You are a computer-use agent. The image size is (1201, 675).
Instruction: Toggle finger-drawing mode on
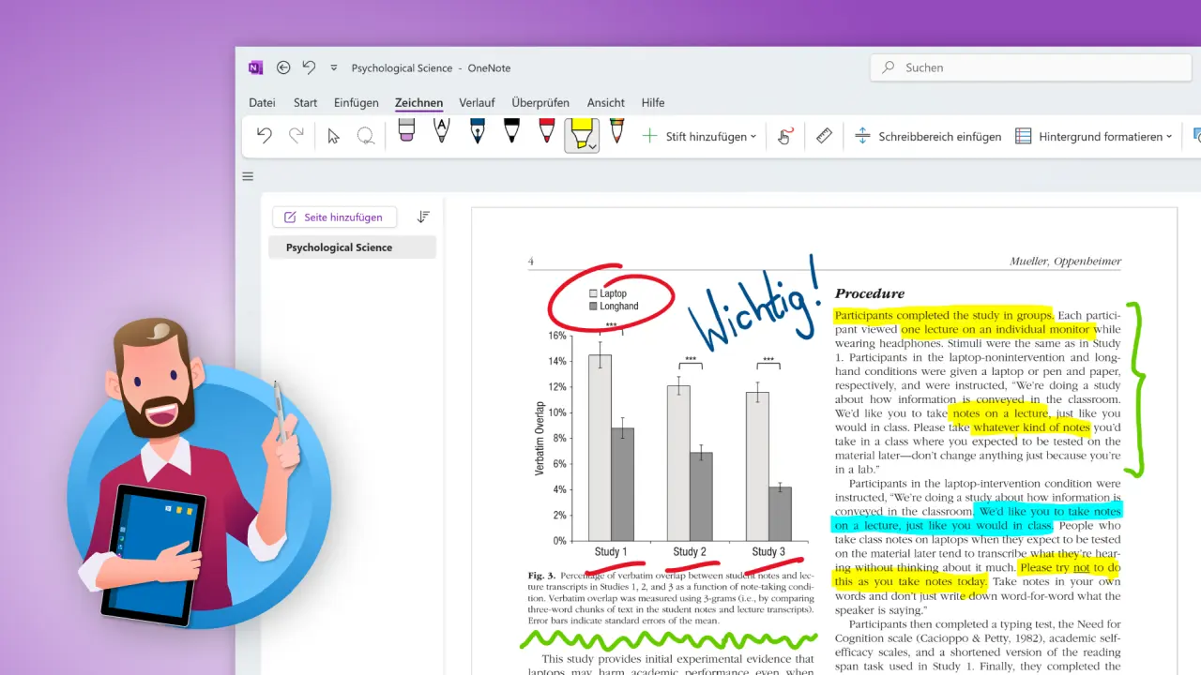[785, 135]
